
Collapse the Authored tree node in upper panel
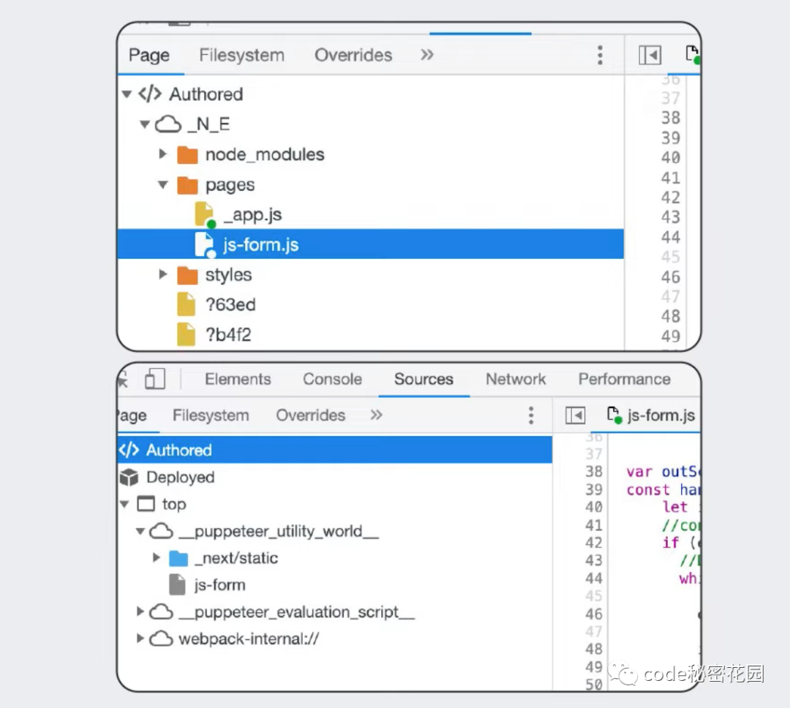point(127,94)
